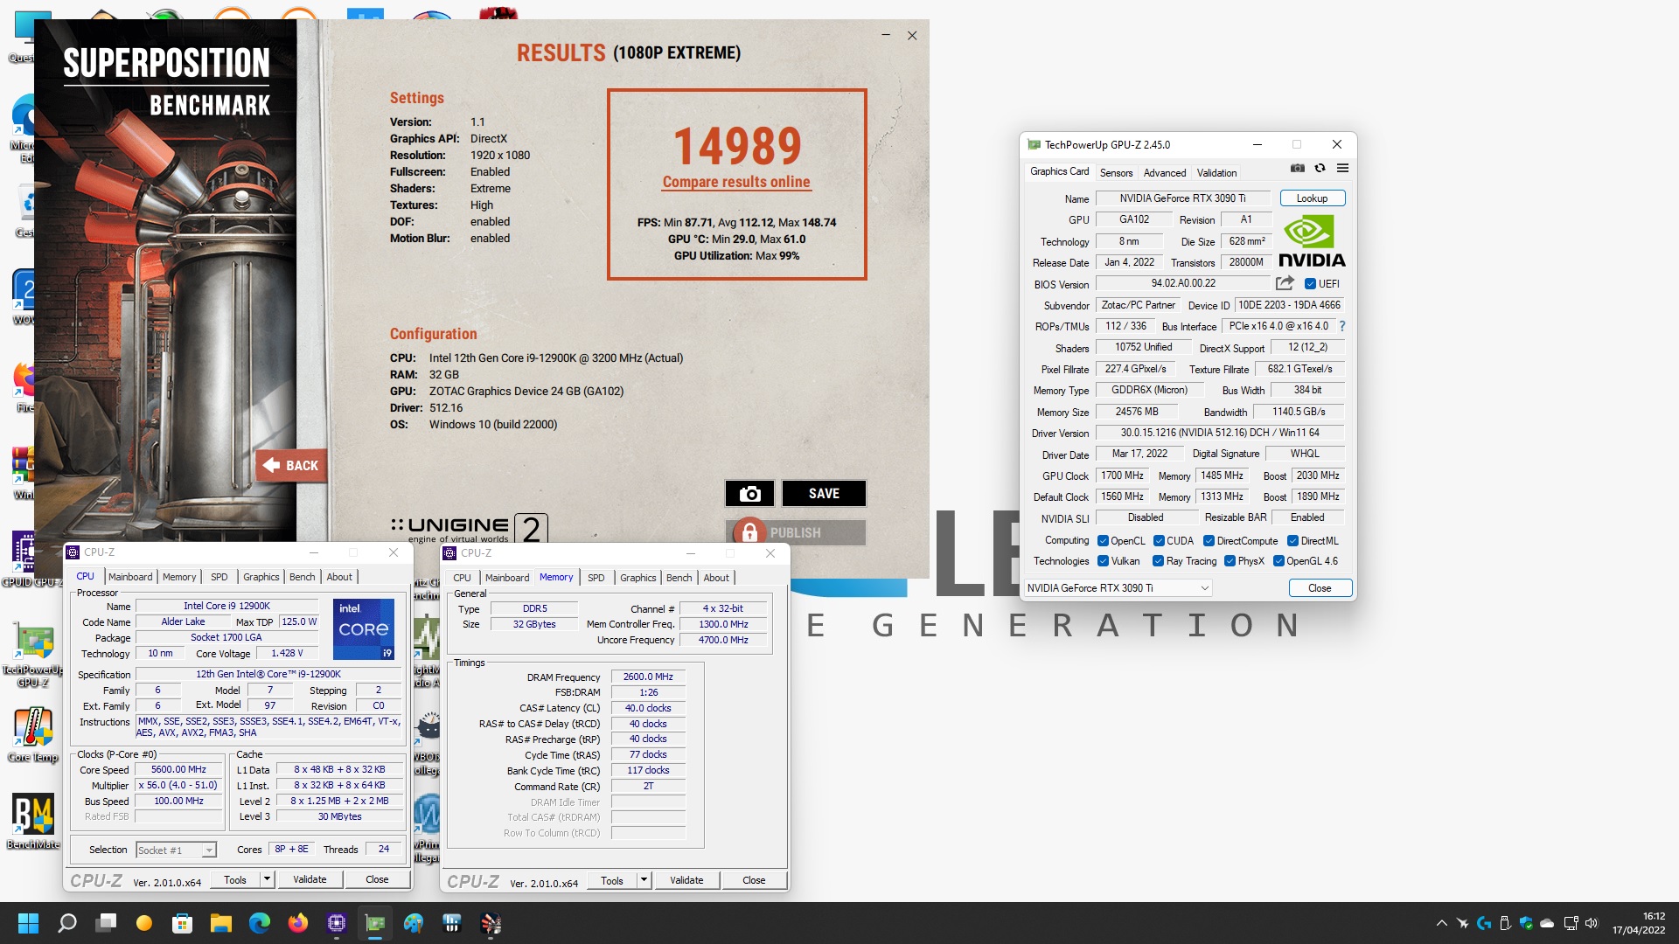The image size is (1679, 944).
Task: Click the Logitech G HUB tray icon
Action: tap(1484, 923)
